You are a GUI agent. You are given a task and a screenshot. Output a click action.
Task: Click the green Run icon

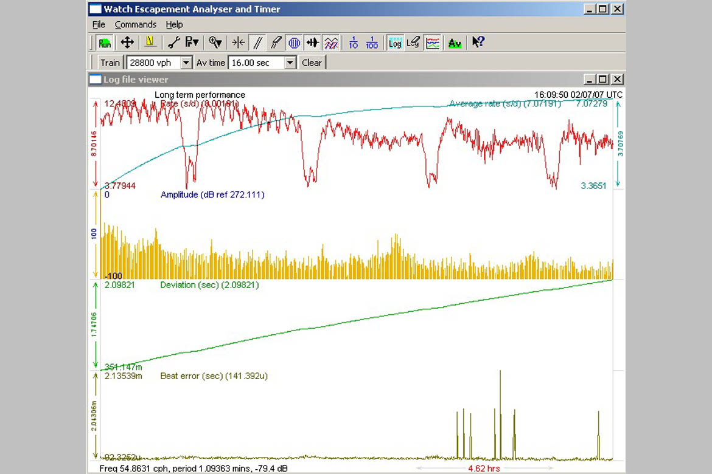click(105, 43)
